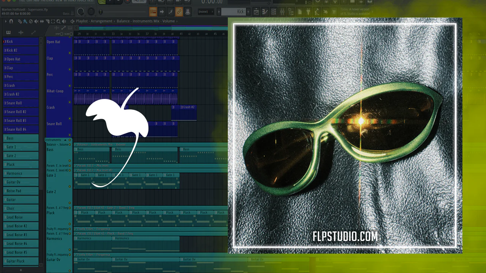This screenshot has width=486, height=273.
Task: Click the arrow left of the Kick pattern name
Action: [x=219, y=12]
